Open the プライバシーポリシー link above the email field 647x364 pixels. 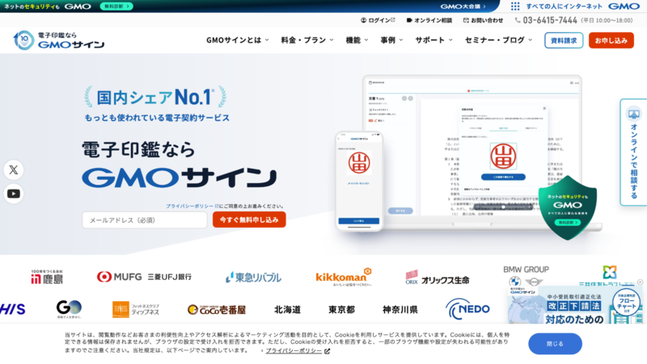coord(192,206)
